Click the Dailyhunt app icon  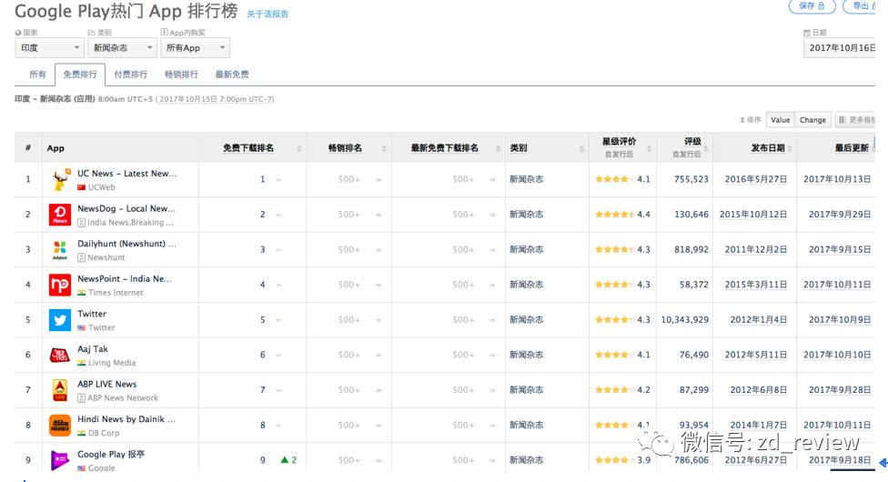tap(60, 249)
